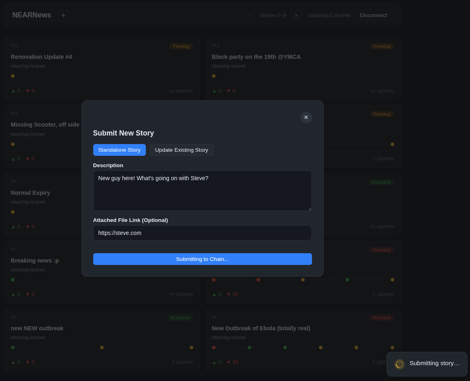
Task: Click the NEARNews logo title
Action: (32, 15)
